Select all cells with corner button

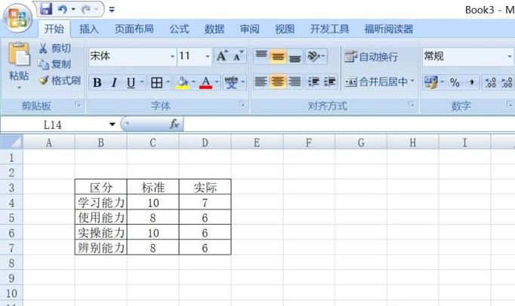(11, 142)
